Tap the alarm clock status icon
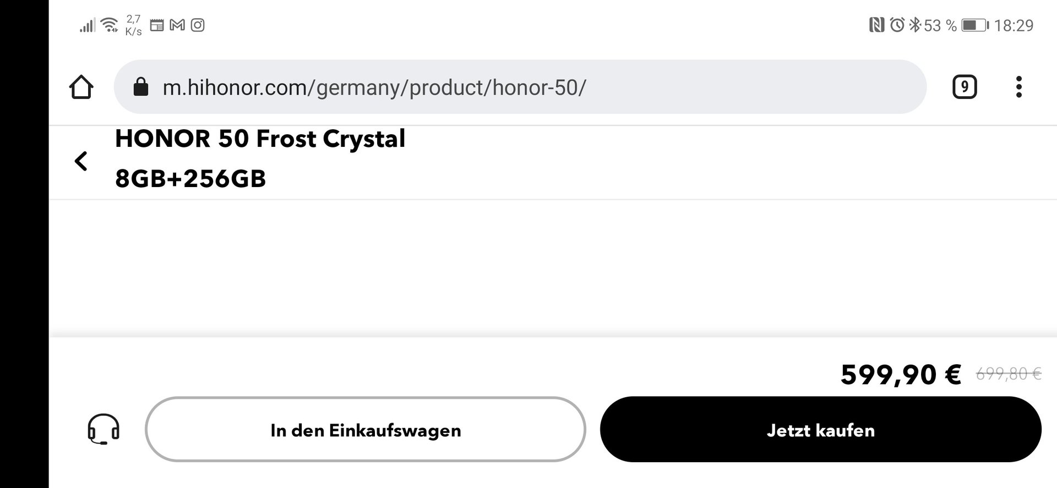1057x488 pixels. 897,25
